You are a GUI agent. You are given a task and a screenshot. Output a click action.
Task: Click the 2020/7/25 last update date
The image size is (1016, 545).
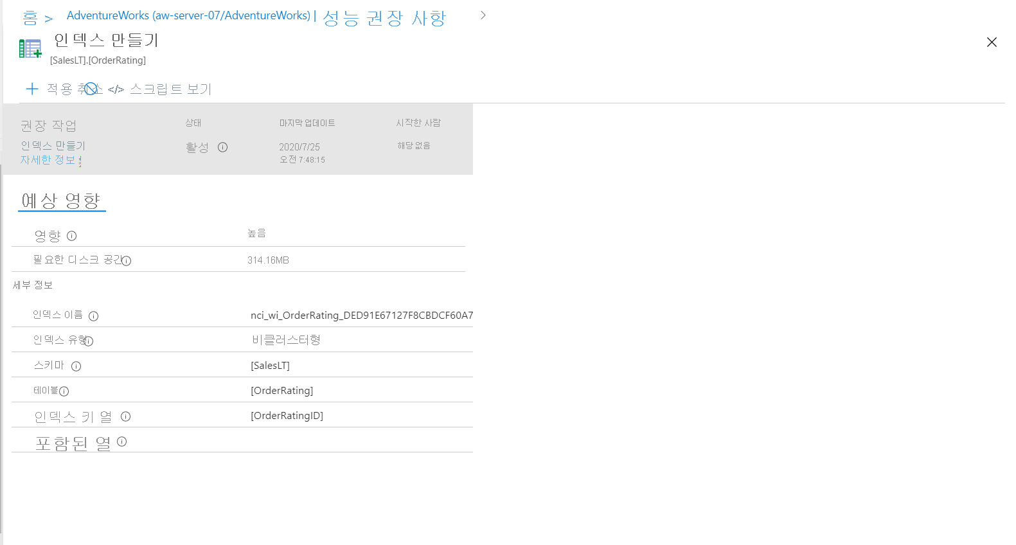click(299, 147)
